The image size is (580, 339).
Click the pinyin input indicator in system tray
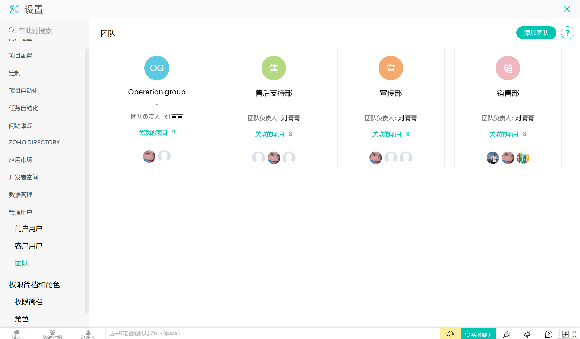coord(565,334)
